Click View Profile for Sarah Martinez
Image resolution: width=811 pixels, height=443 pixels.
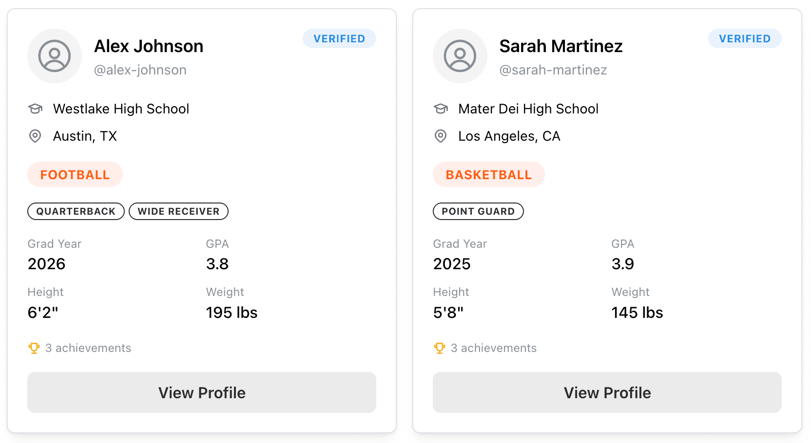tap(607, 392)
